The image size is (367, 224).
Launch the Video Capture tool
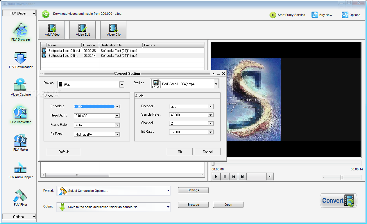click(x=20, y=88)
